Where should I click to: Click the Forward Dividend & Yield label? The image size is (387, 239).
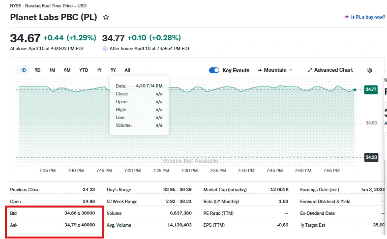point(325,202)
